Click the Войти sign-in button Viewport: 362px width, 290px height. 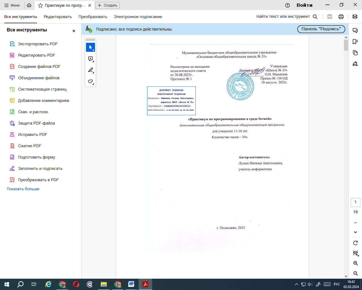pyautogui.click(x=305, y=5)
